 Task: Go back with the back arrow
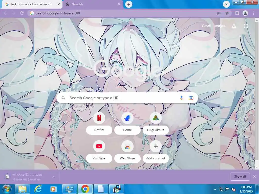(6, 13)
